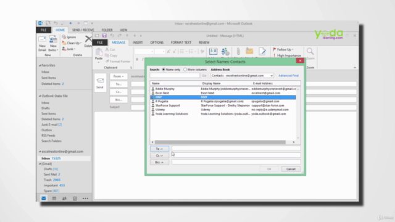Image resolution: width=395 pixels, height=222 pixels.
Task: Click the Save icon in message window toolbar
Action: click(104, 36)
